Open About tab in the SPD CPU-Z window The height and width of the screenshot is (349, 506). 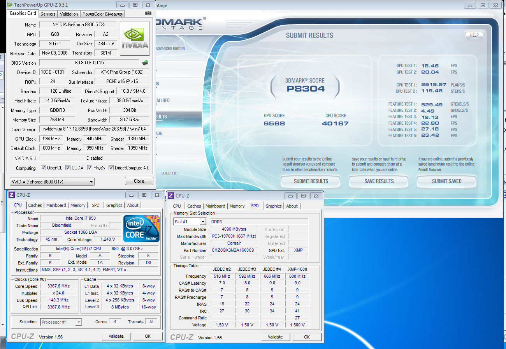coord(292,206)
